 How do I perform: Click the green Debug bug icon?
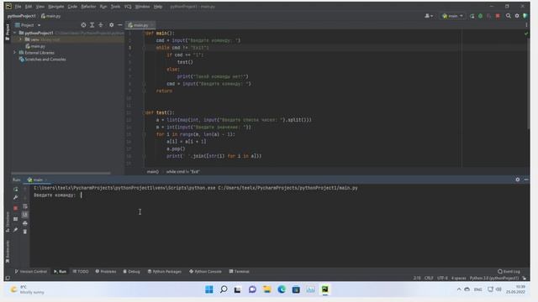(480, 16)
